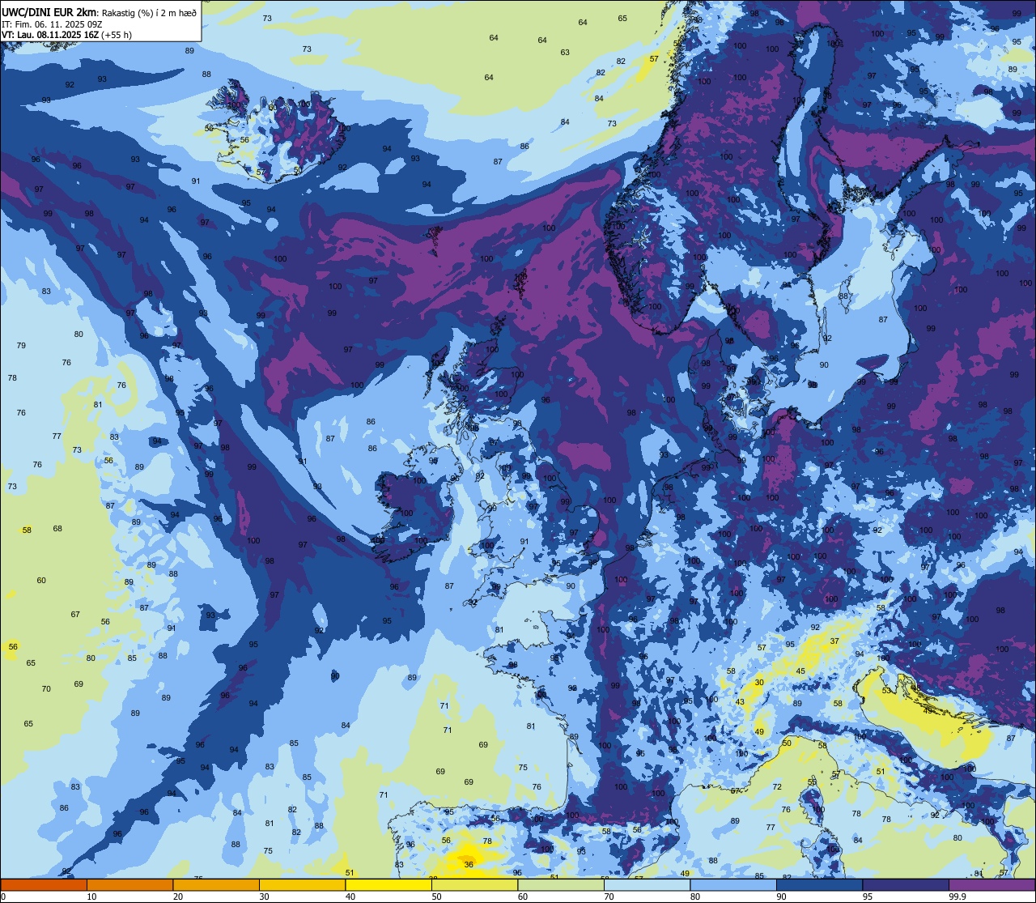Pick the 30–40 legend color segment
Image resolution: width=1036 pixels, height=903 pixels.
point(302,884)
